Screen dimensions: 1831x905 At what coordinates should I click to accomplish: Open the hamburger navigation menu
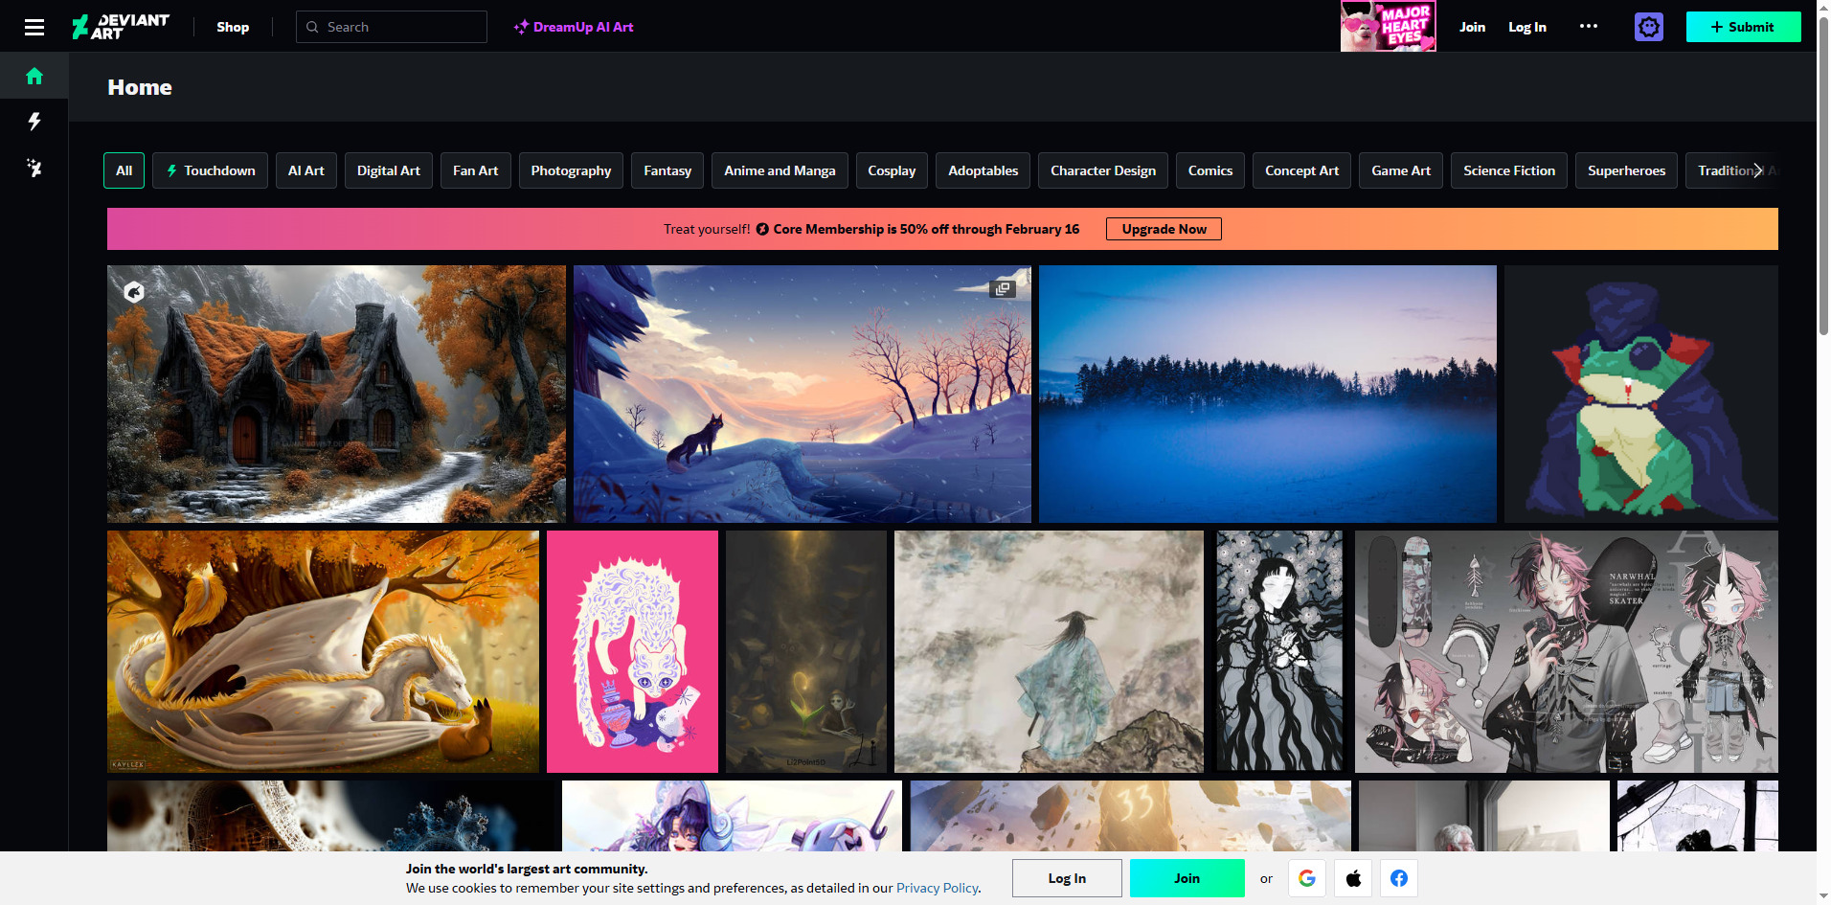34,26
